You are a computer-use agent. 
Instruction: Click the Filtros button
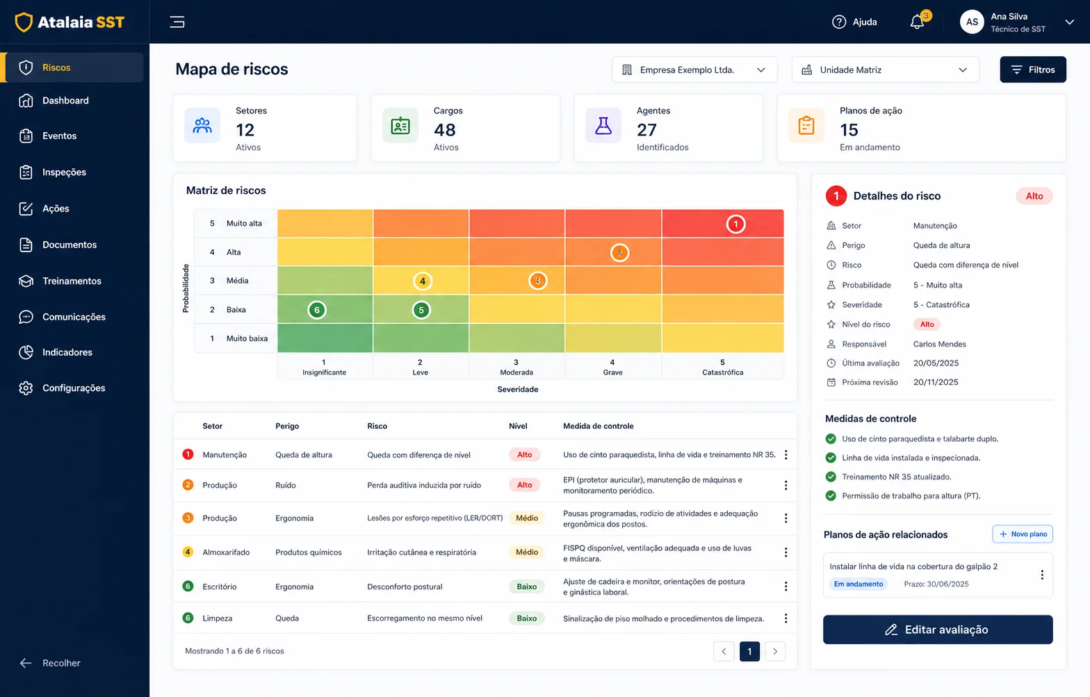[x=1033, y=69]
